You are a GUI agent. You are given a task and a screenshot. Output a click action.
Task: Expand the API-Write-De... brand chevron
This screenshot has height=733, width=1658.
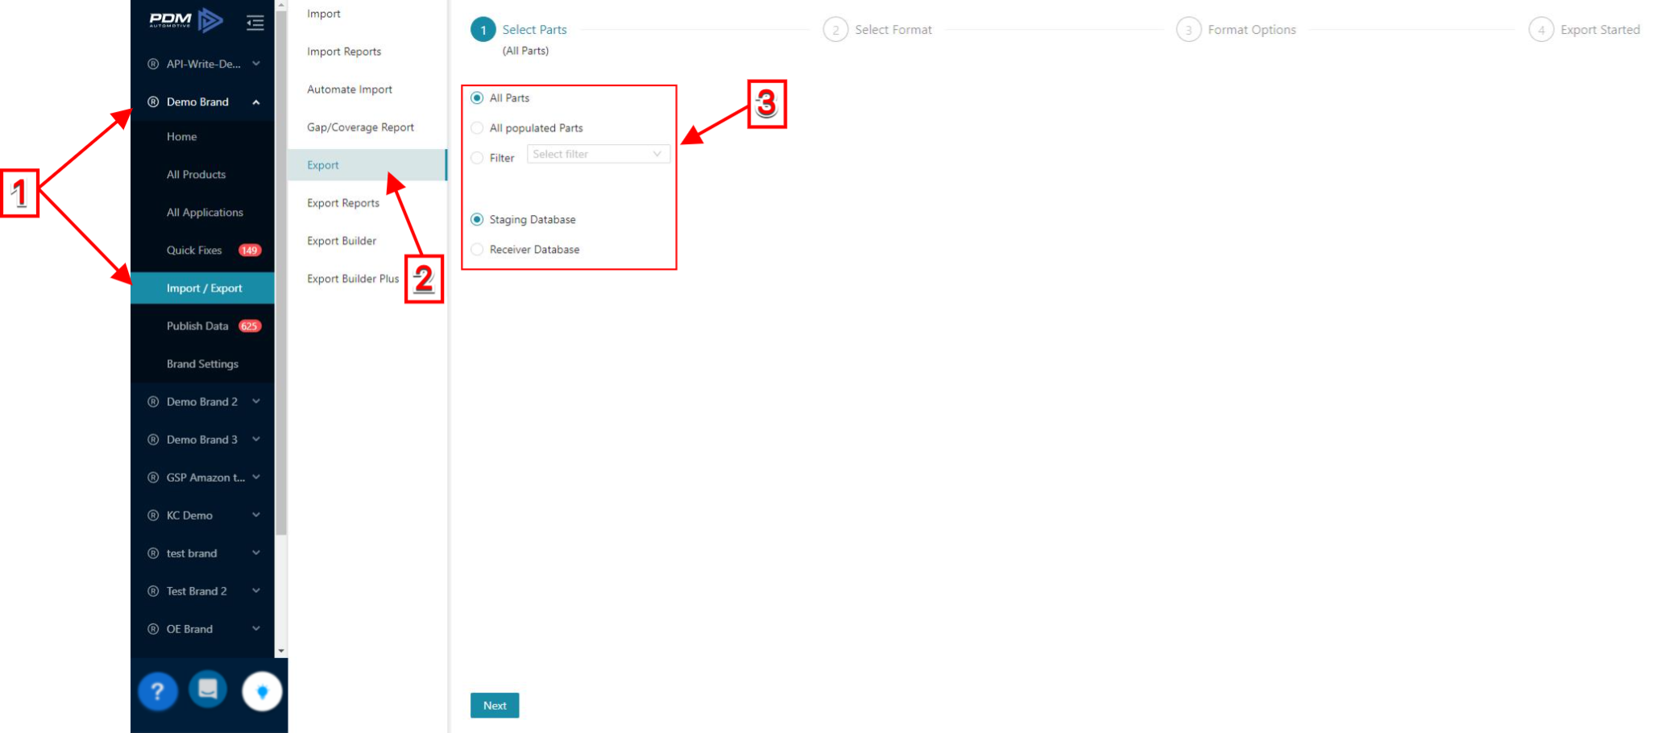point(256,64)
